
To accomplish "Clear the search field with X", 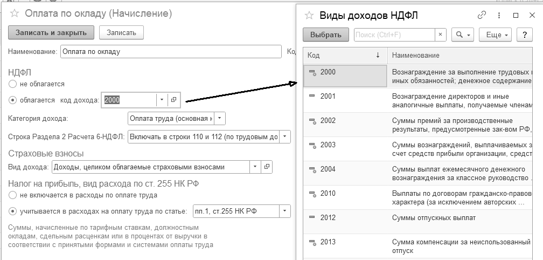I will point(441,35).
